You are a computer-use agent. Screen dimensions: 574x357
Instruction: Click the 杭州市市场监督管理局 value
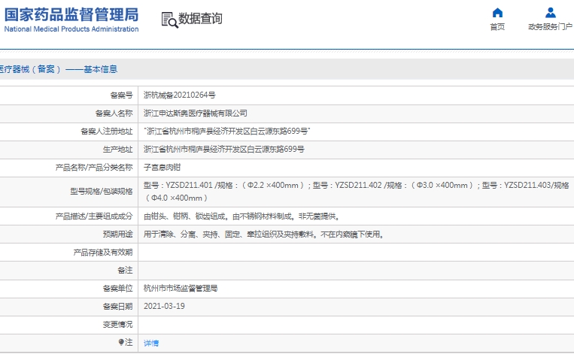pos(181,289)
